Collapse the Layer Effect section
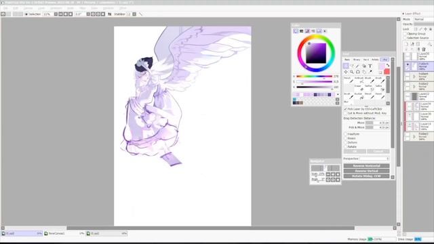This screenshot has height=244, width=434. pos(403,14)
